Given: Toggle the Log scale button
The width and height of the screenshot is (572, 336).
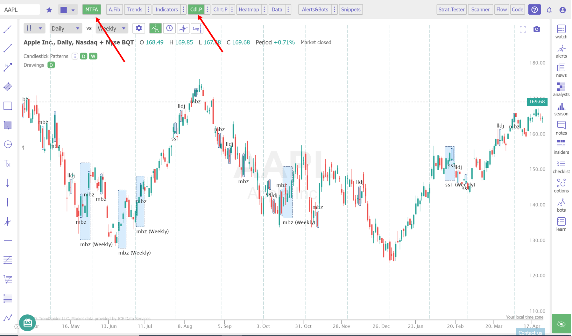Looking at the screenshot, I should (x=197, y=28).
